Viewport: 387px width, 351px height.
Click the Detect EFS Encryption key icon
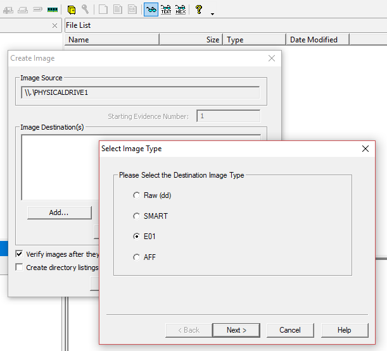pyautogui.click(x=85, y=9)
